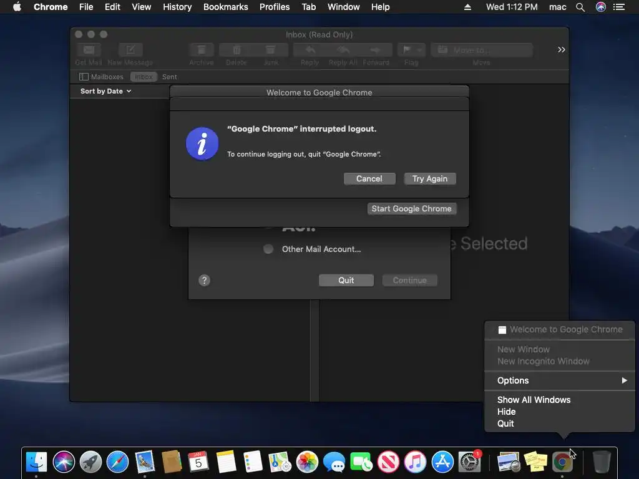Open Finder from the Dock
The height and width of the screenshot is (479, 639).
(x=36, y=462)
